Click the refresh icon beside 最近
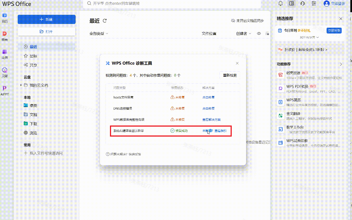 [105, 21]
